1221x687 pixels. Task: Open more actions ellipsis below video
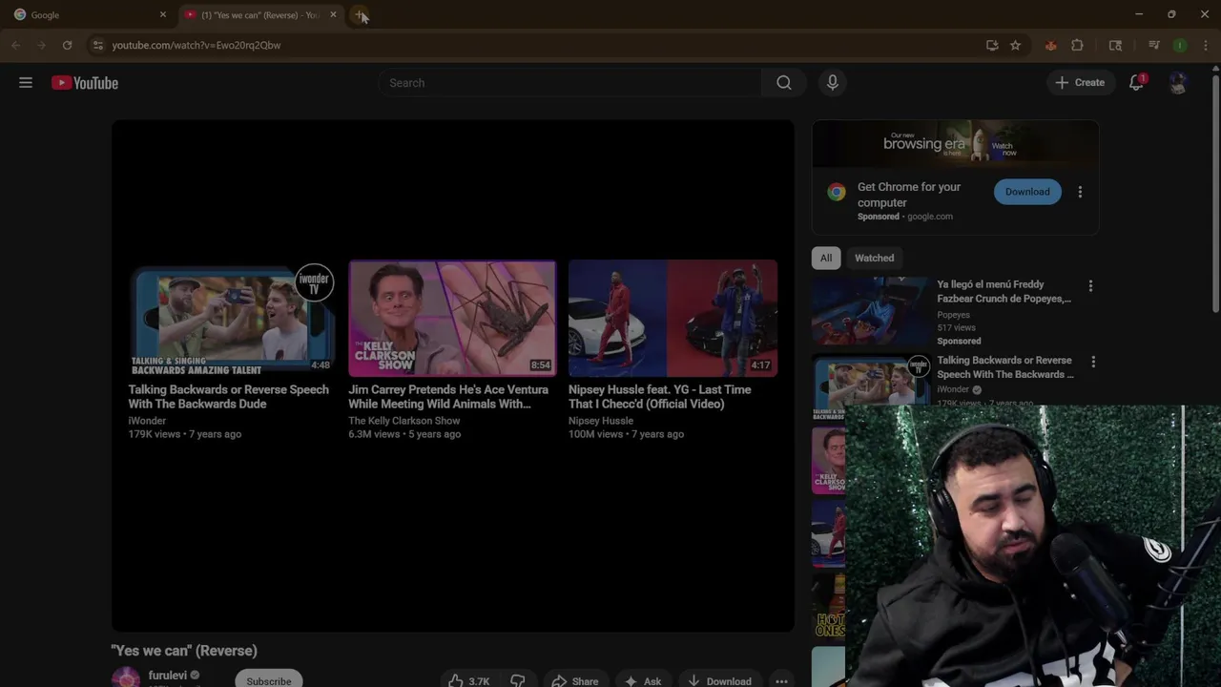(x=781, y=680)
